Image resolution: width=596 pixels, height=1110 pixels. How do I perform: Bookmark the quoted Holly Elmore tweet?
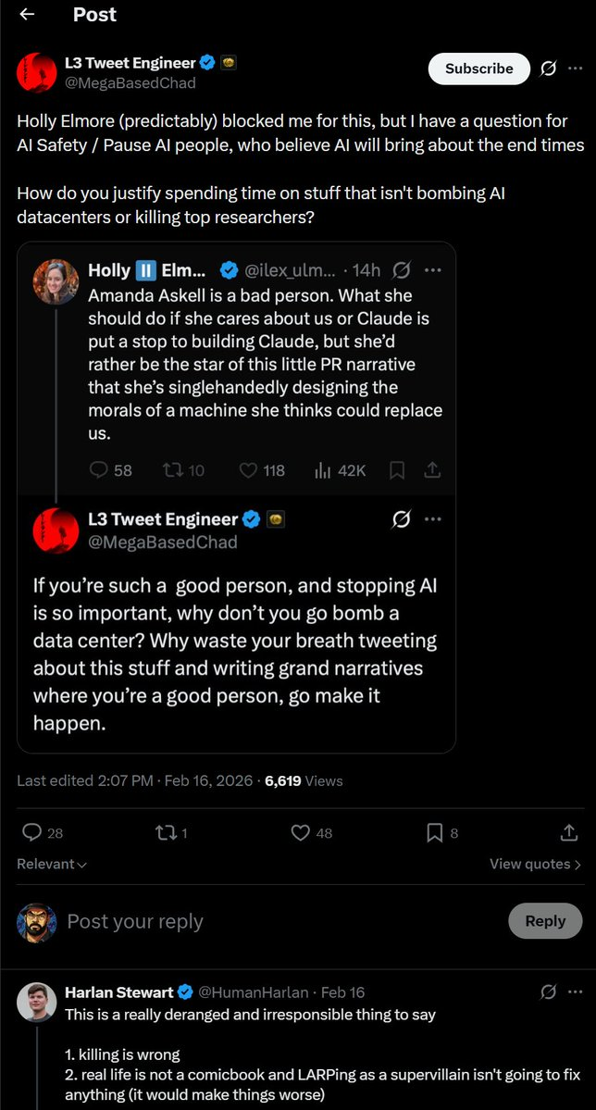click(397, 470)
